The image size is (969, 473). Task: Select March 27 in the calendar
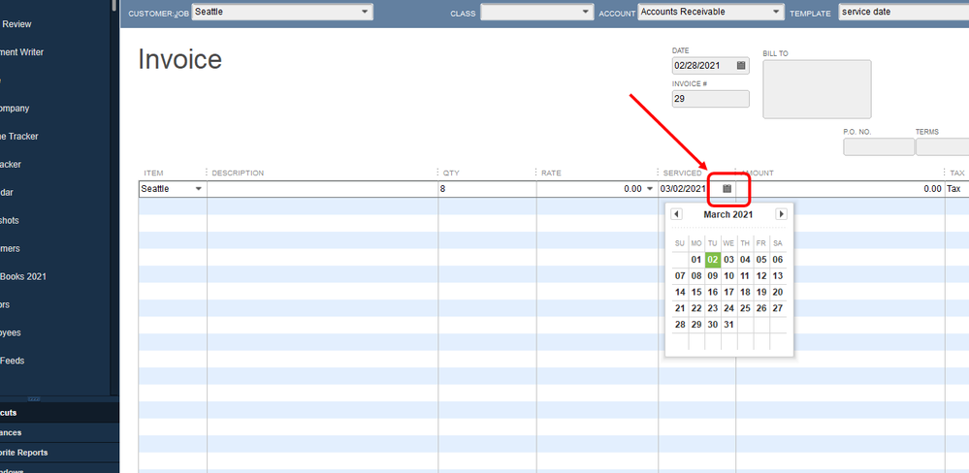(778, 308)
